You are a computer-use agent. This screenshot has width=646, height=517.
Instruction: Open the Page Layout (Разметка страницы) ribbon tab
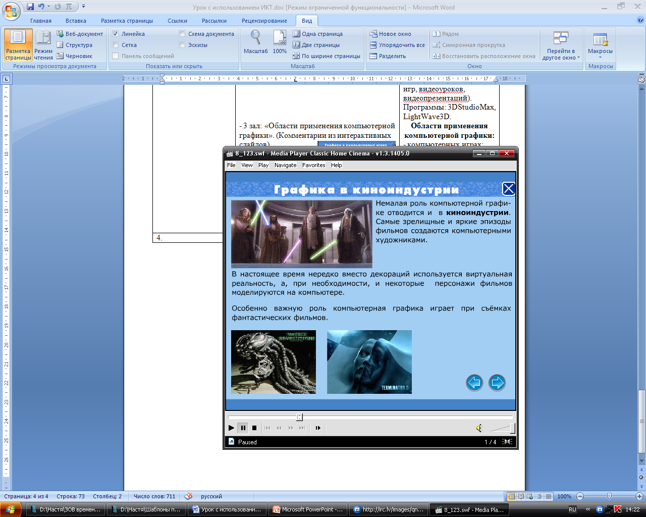click(x=127, y=21)
